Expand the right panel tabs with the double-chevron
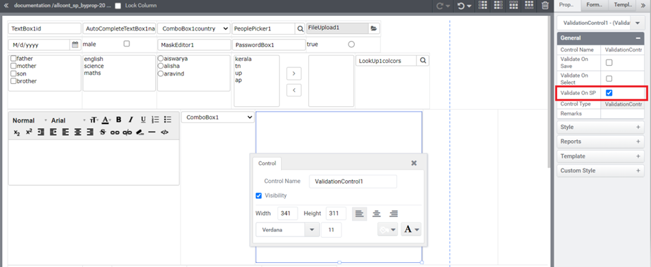The image size is (651, 267). point(643,5)
